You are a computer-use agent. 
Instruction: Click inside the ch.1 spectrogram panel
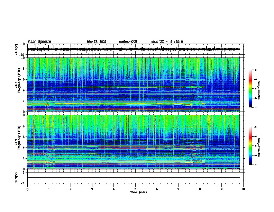(133, 85)
